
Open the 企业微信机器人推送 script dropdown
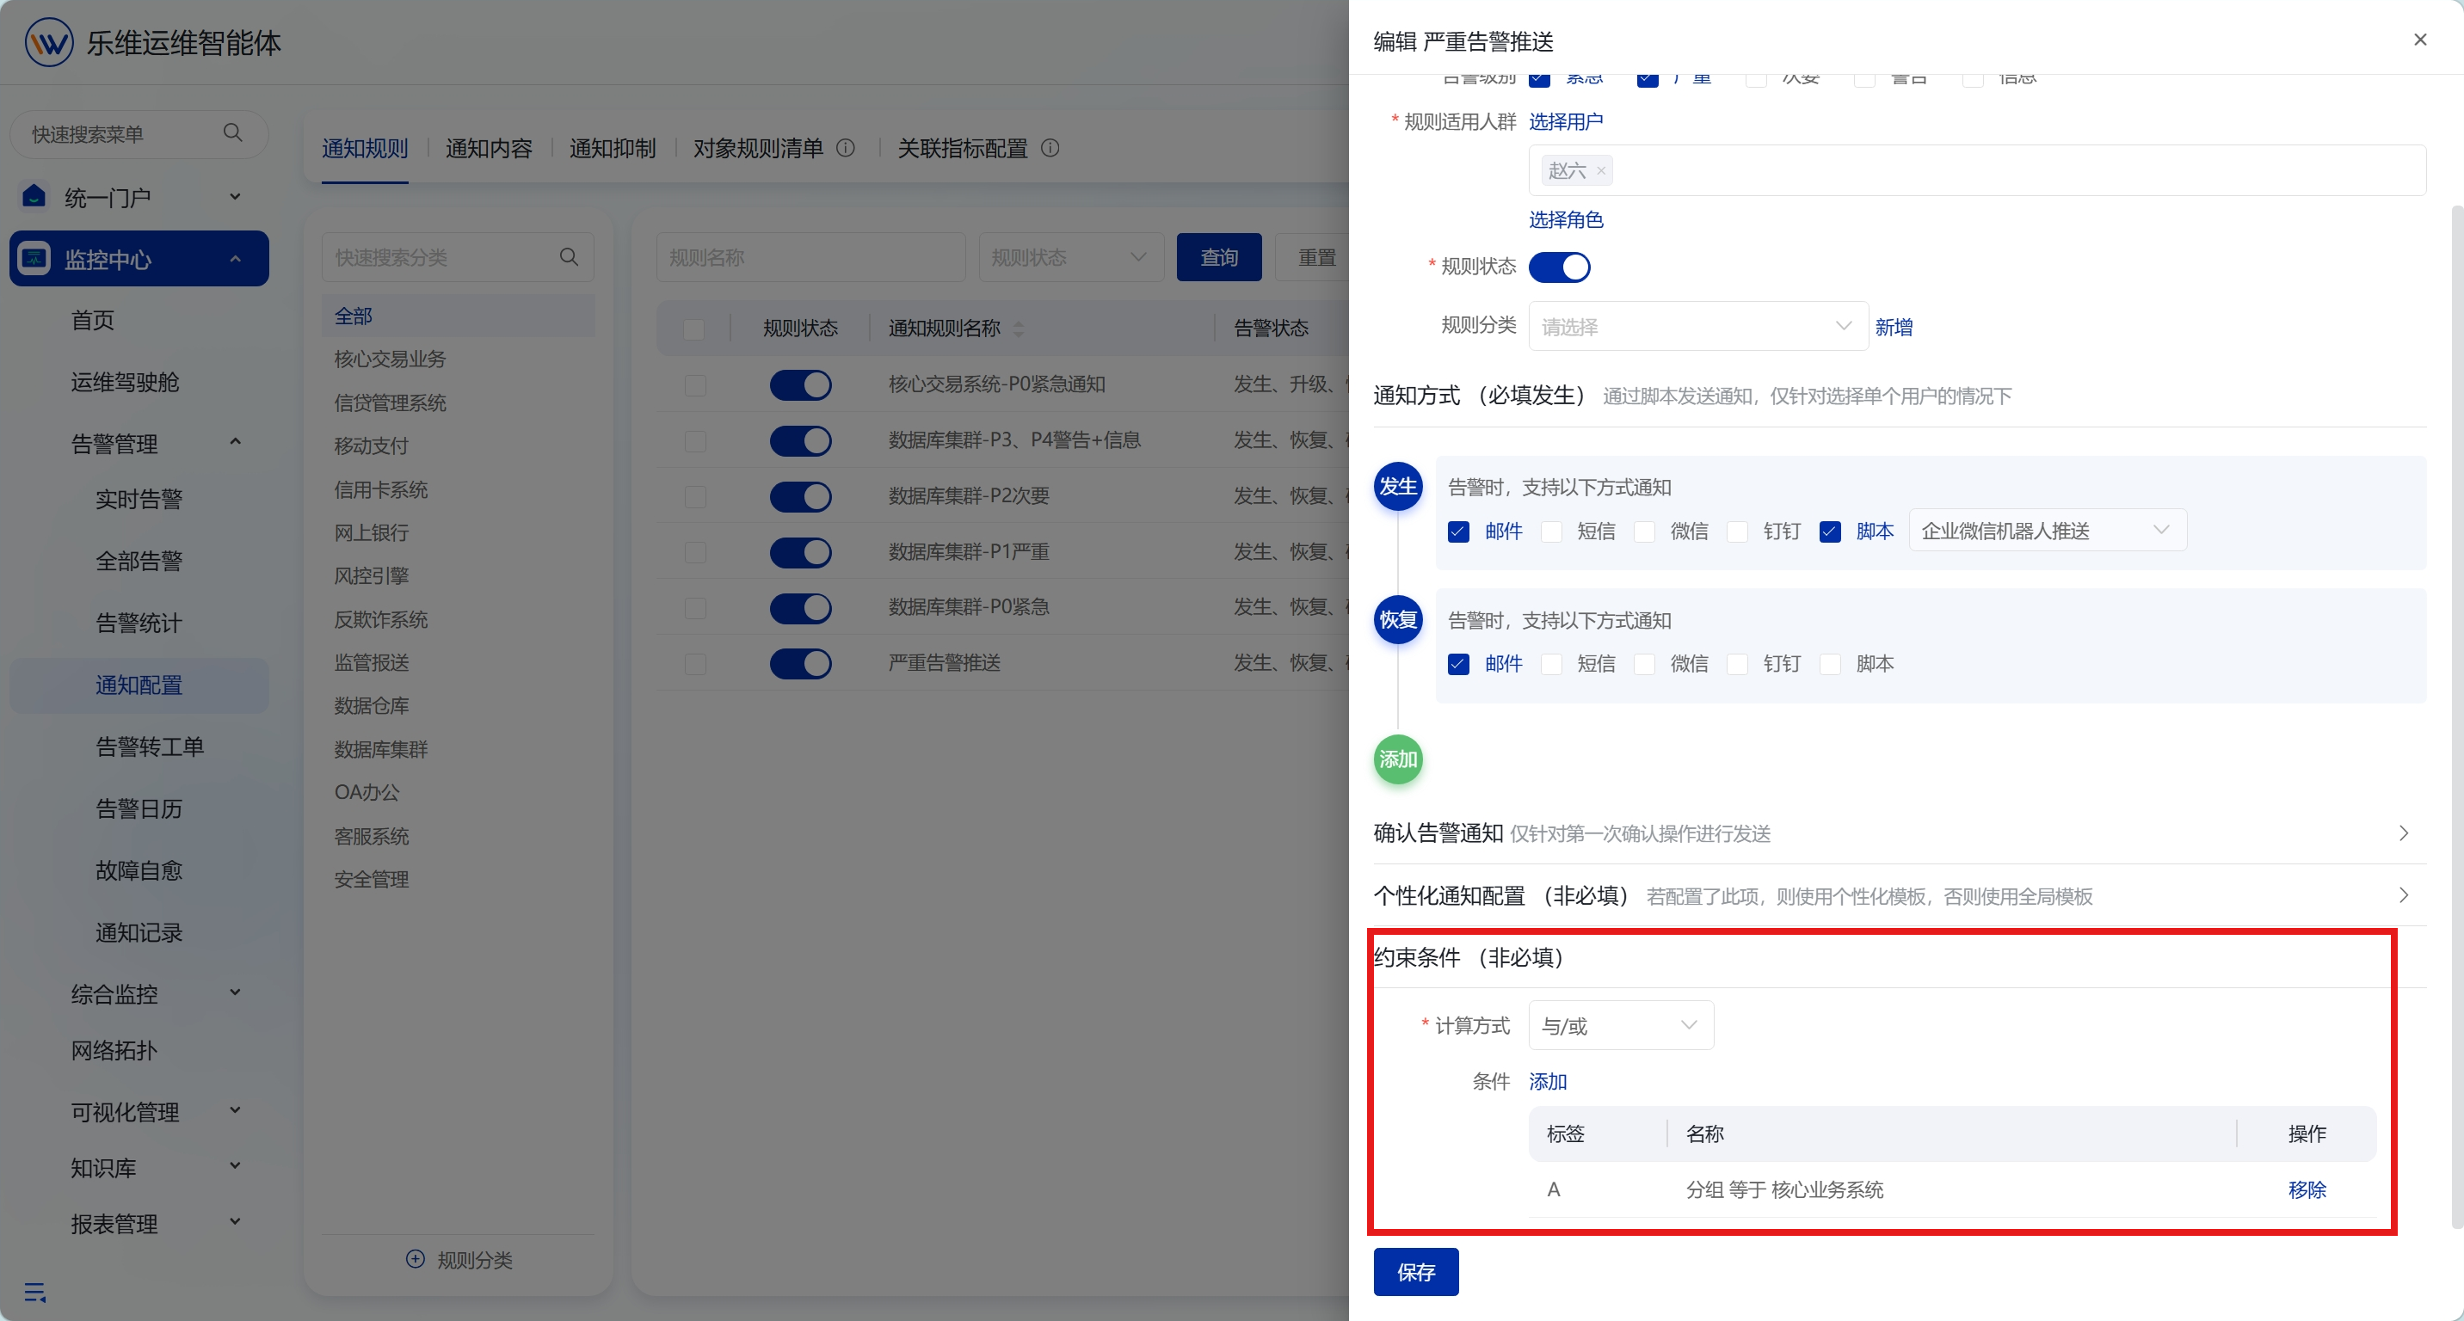tap(2047, 531)
